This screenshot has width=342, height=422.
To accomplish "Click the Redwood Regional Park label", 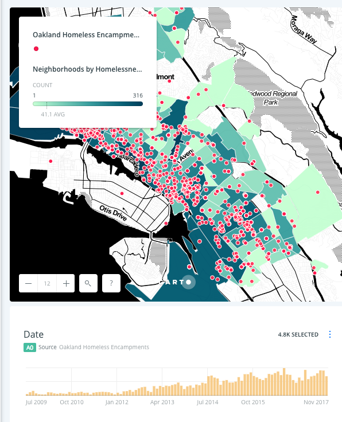I will (272, 97).
